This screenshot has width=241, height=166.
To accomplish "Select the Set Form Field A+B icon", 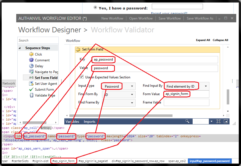I will pyautogui.click(x=31, y=78).
